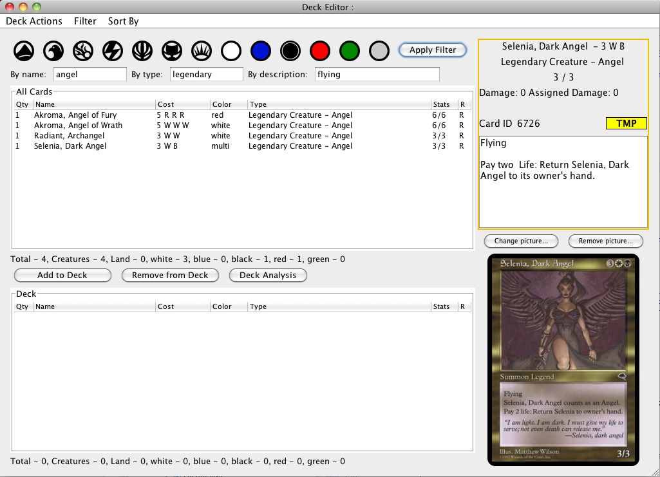Toggle the red color filter circle
660x477 pixels.
pos(320,50)
